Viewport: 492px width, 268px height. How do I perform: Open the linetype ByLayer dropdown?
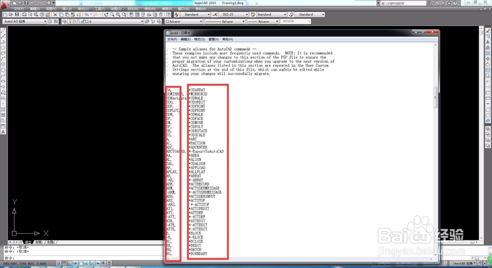coord(225,21)
